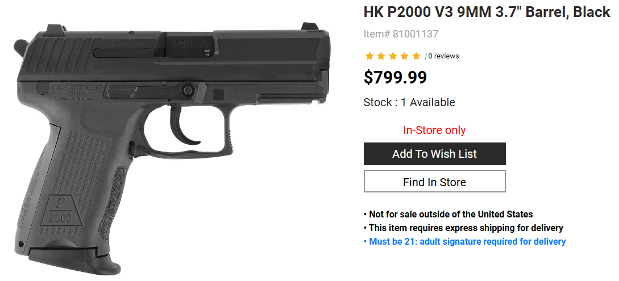This screenshot has height=281, width=619.
Task: Click the Stock 1 Available text
Action: (x=409, y=103)
